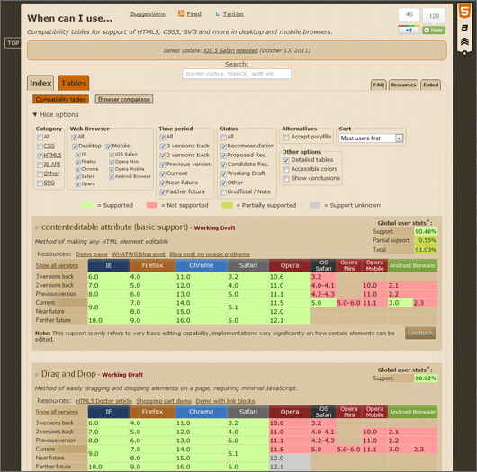The image size is (477, 472).
Task: Click the Twitter bird icon
Action: pos(218,13)
